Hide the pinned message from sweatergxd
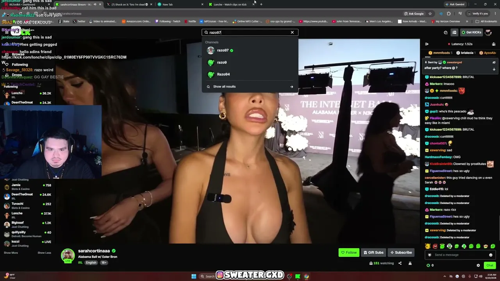This screenshot has width=500, height=281. (494, 62)
